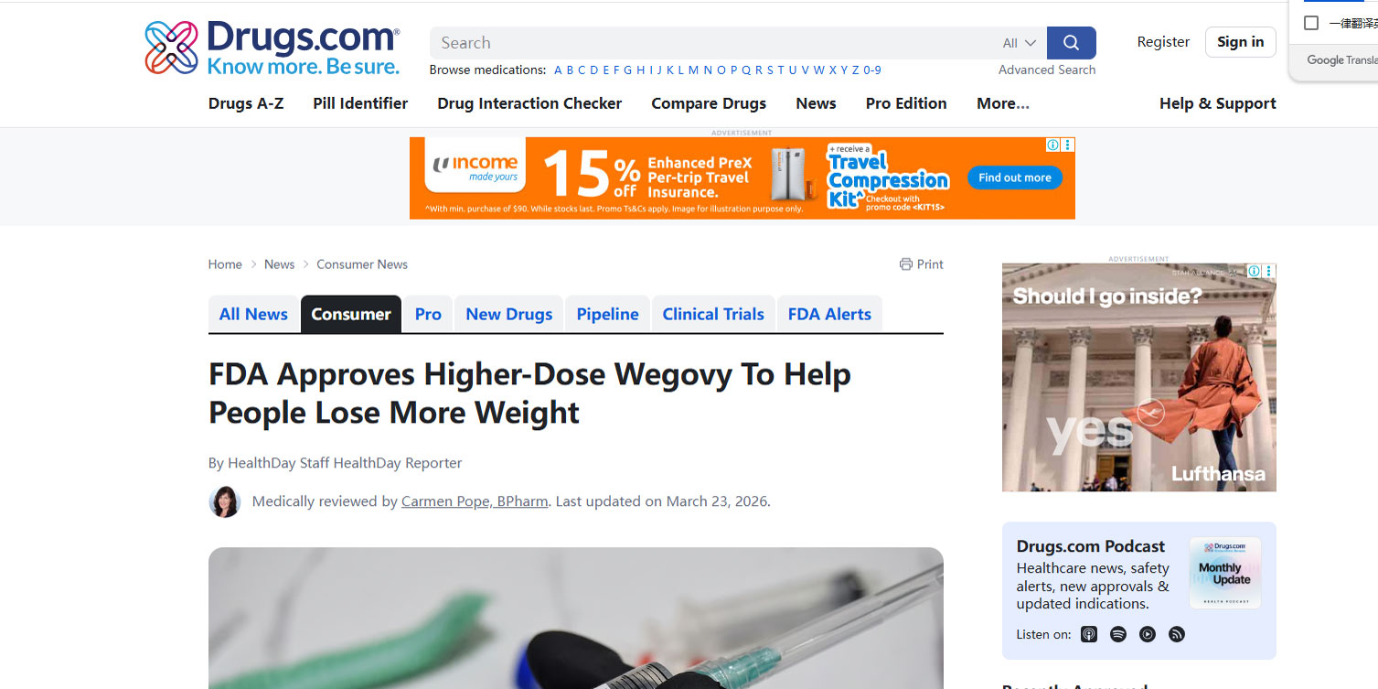Expand the More... navigation menu
Image resolution: width=1378 pixels, height=689 pixels.
1003,103
